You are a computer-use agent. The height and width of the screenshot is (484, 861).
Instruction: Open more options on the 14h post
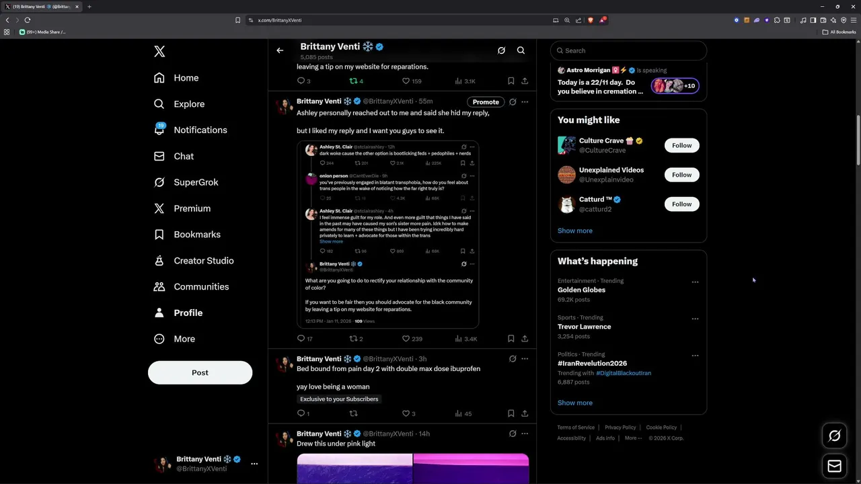point(525,434)
